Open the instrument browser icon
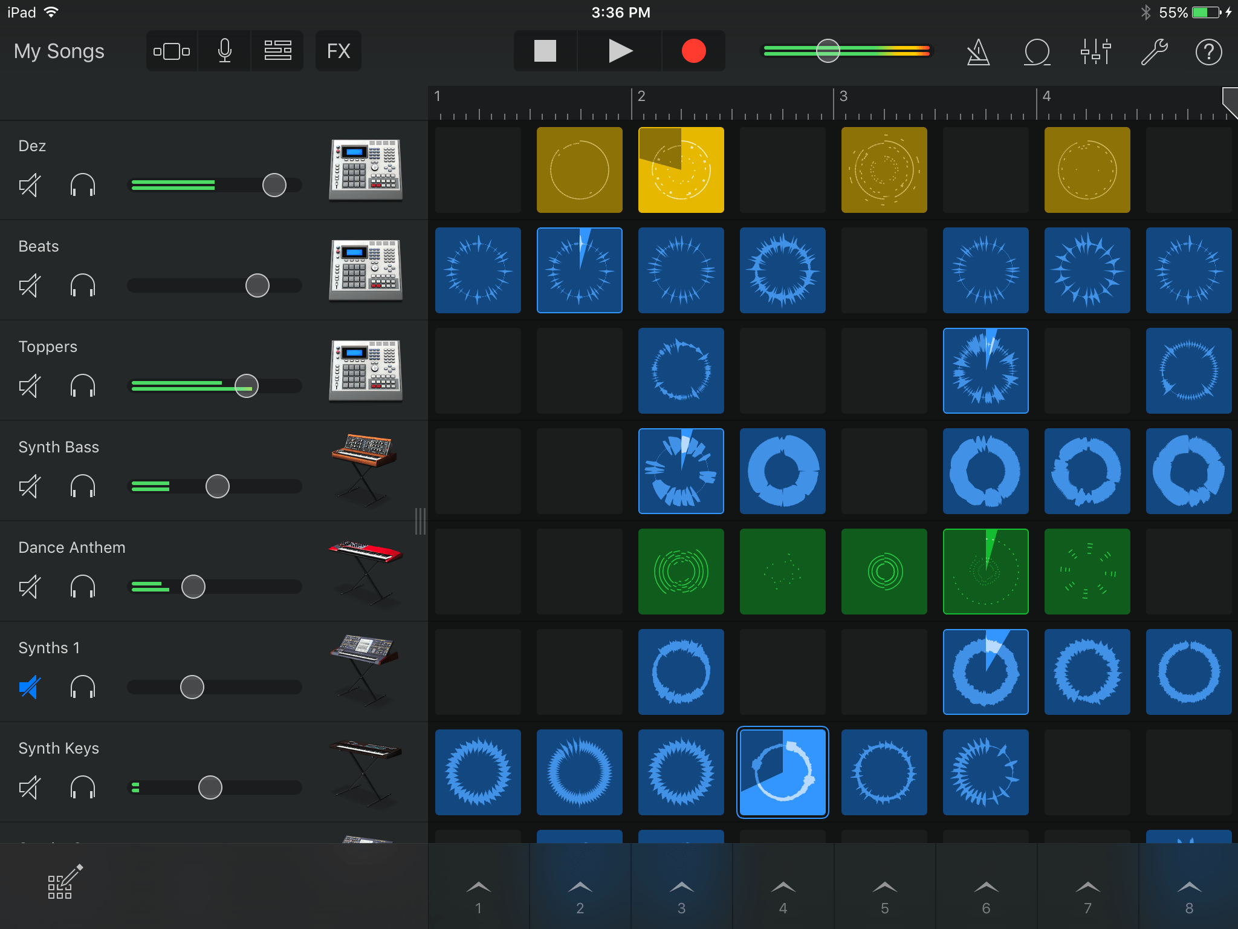The height and width of the screenshot is (929, 1238). [x=172, y=51]
